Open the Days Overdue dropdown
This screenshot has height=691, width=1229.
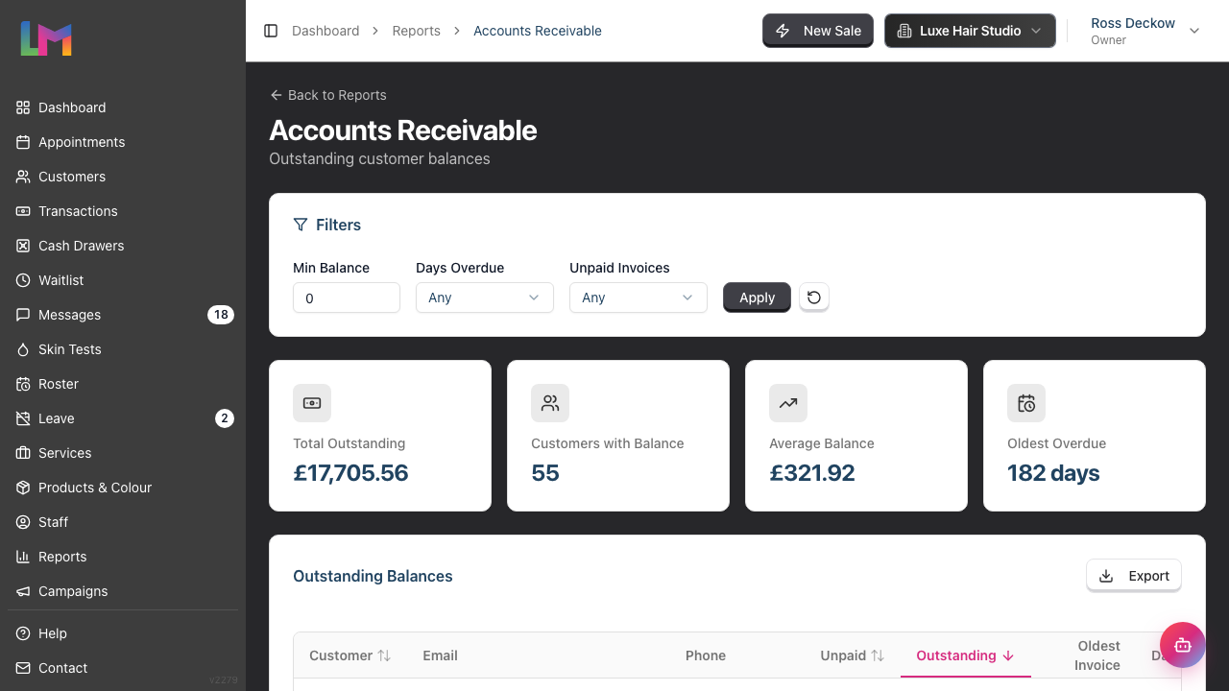[x=485, y=298]
